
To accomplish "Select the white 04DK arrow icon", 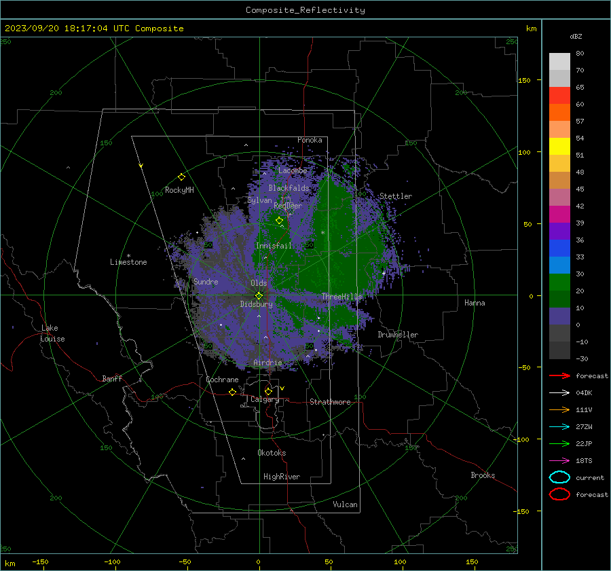I will 559,392.
